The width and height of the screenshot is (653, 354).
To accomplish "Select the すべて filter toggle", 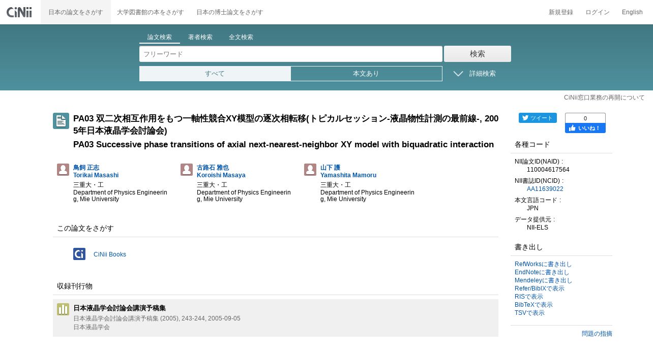I will [x=215, y=74].
